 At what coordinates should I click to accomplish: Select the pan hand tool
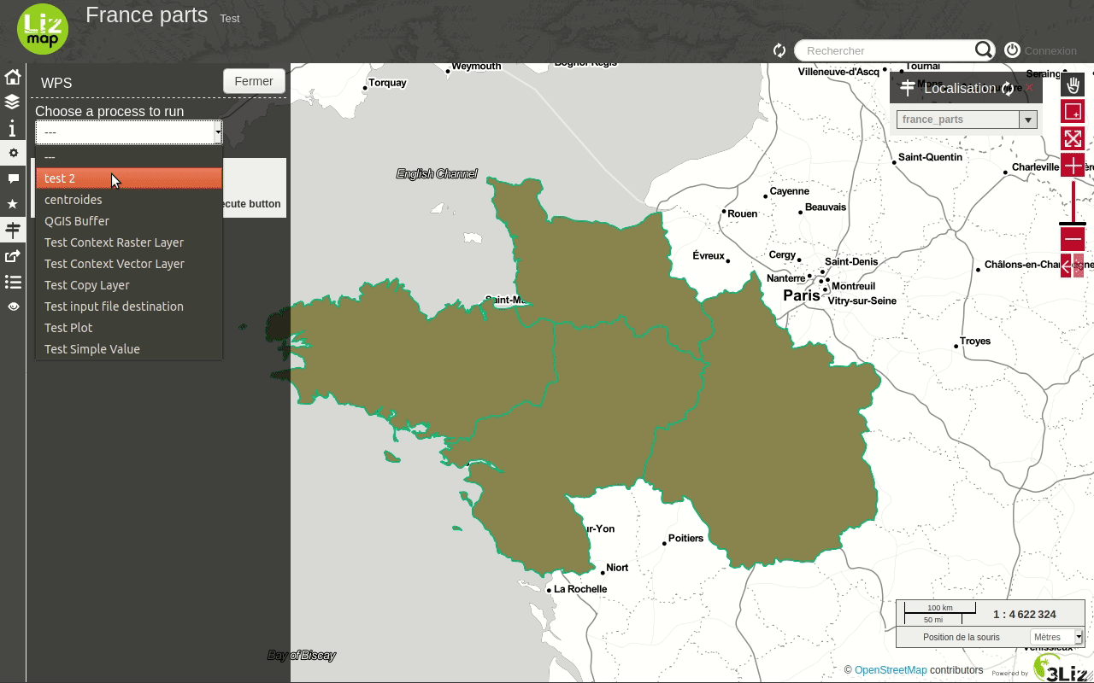click(1073, 85)
